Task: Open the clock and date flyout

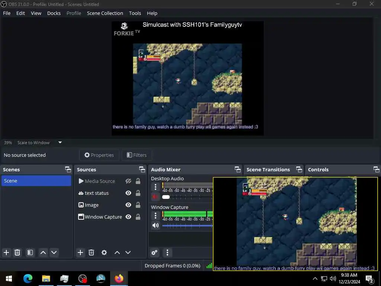Action: pos(349,279)
